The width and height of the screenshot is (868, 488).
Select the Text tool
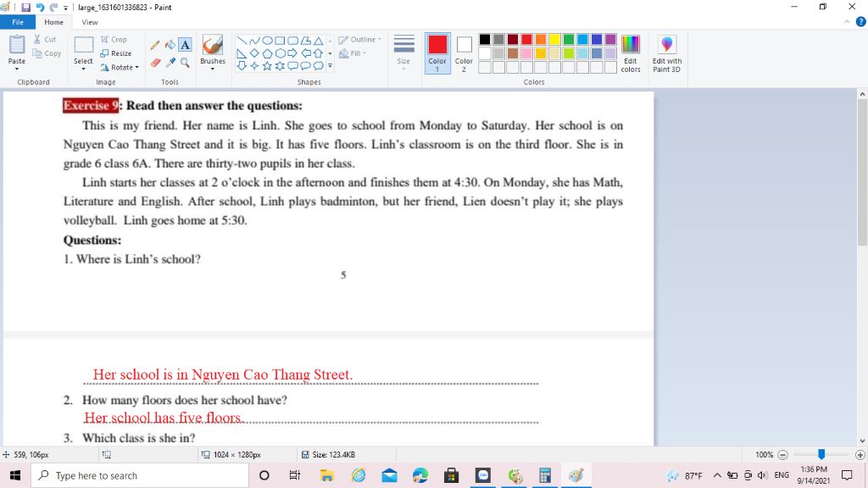click(185, 46)
